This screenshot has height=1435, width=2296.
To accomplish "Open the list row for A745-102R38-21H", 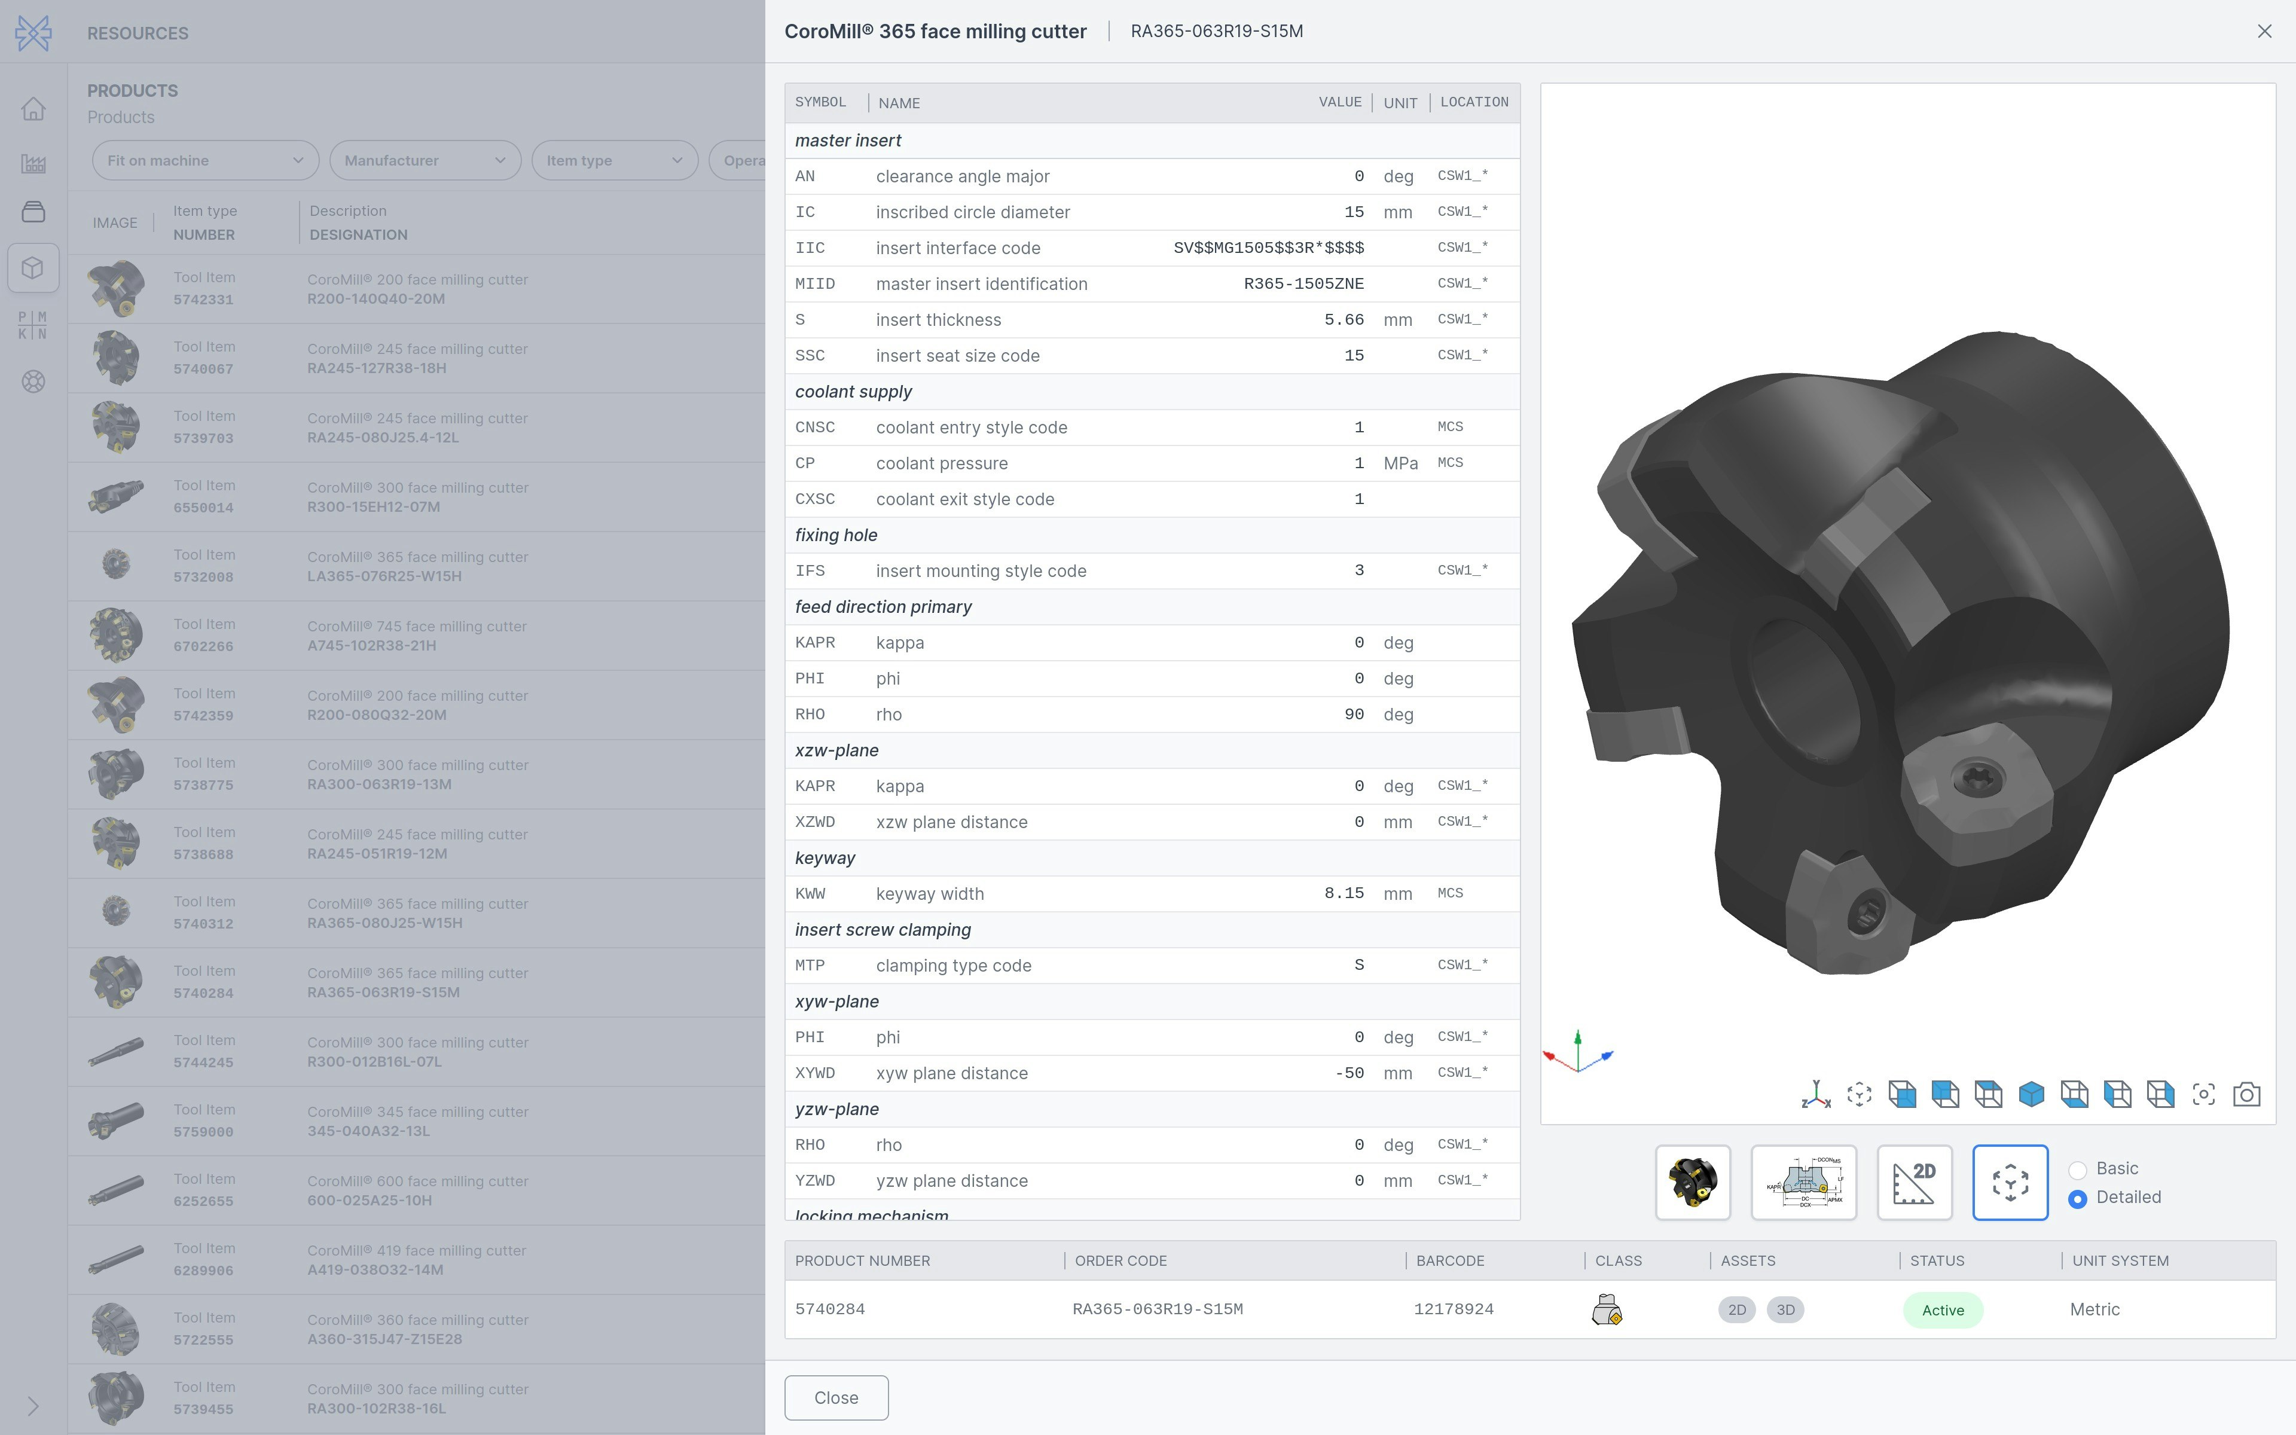I will coord(417,636).
